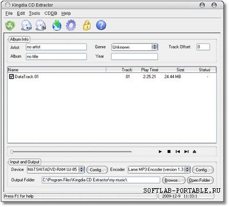Click the playback position slider handle
Screen dimensions: 229x207
point(12,152)
